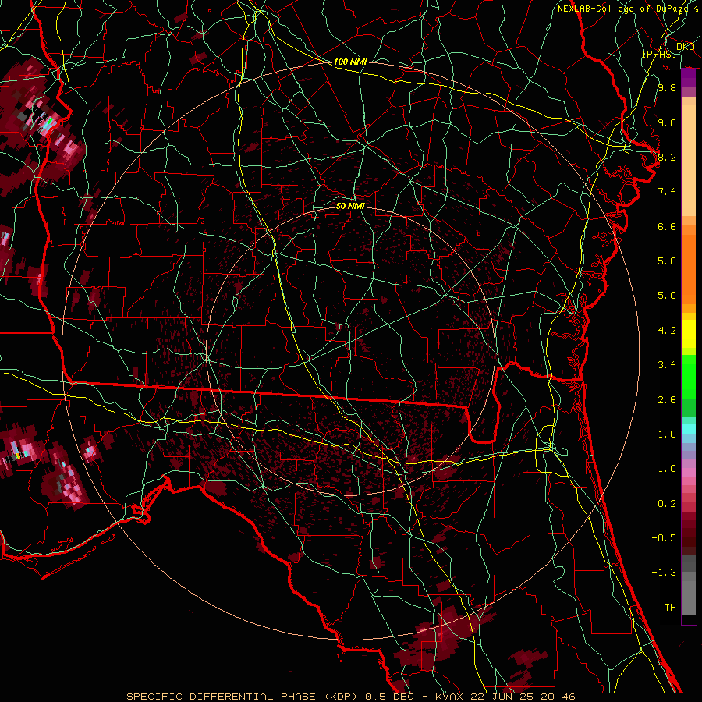Click the yellow segment of the color bar
The image size is (702, 702).
click(x=689, y=334)
